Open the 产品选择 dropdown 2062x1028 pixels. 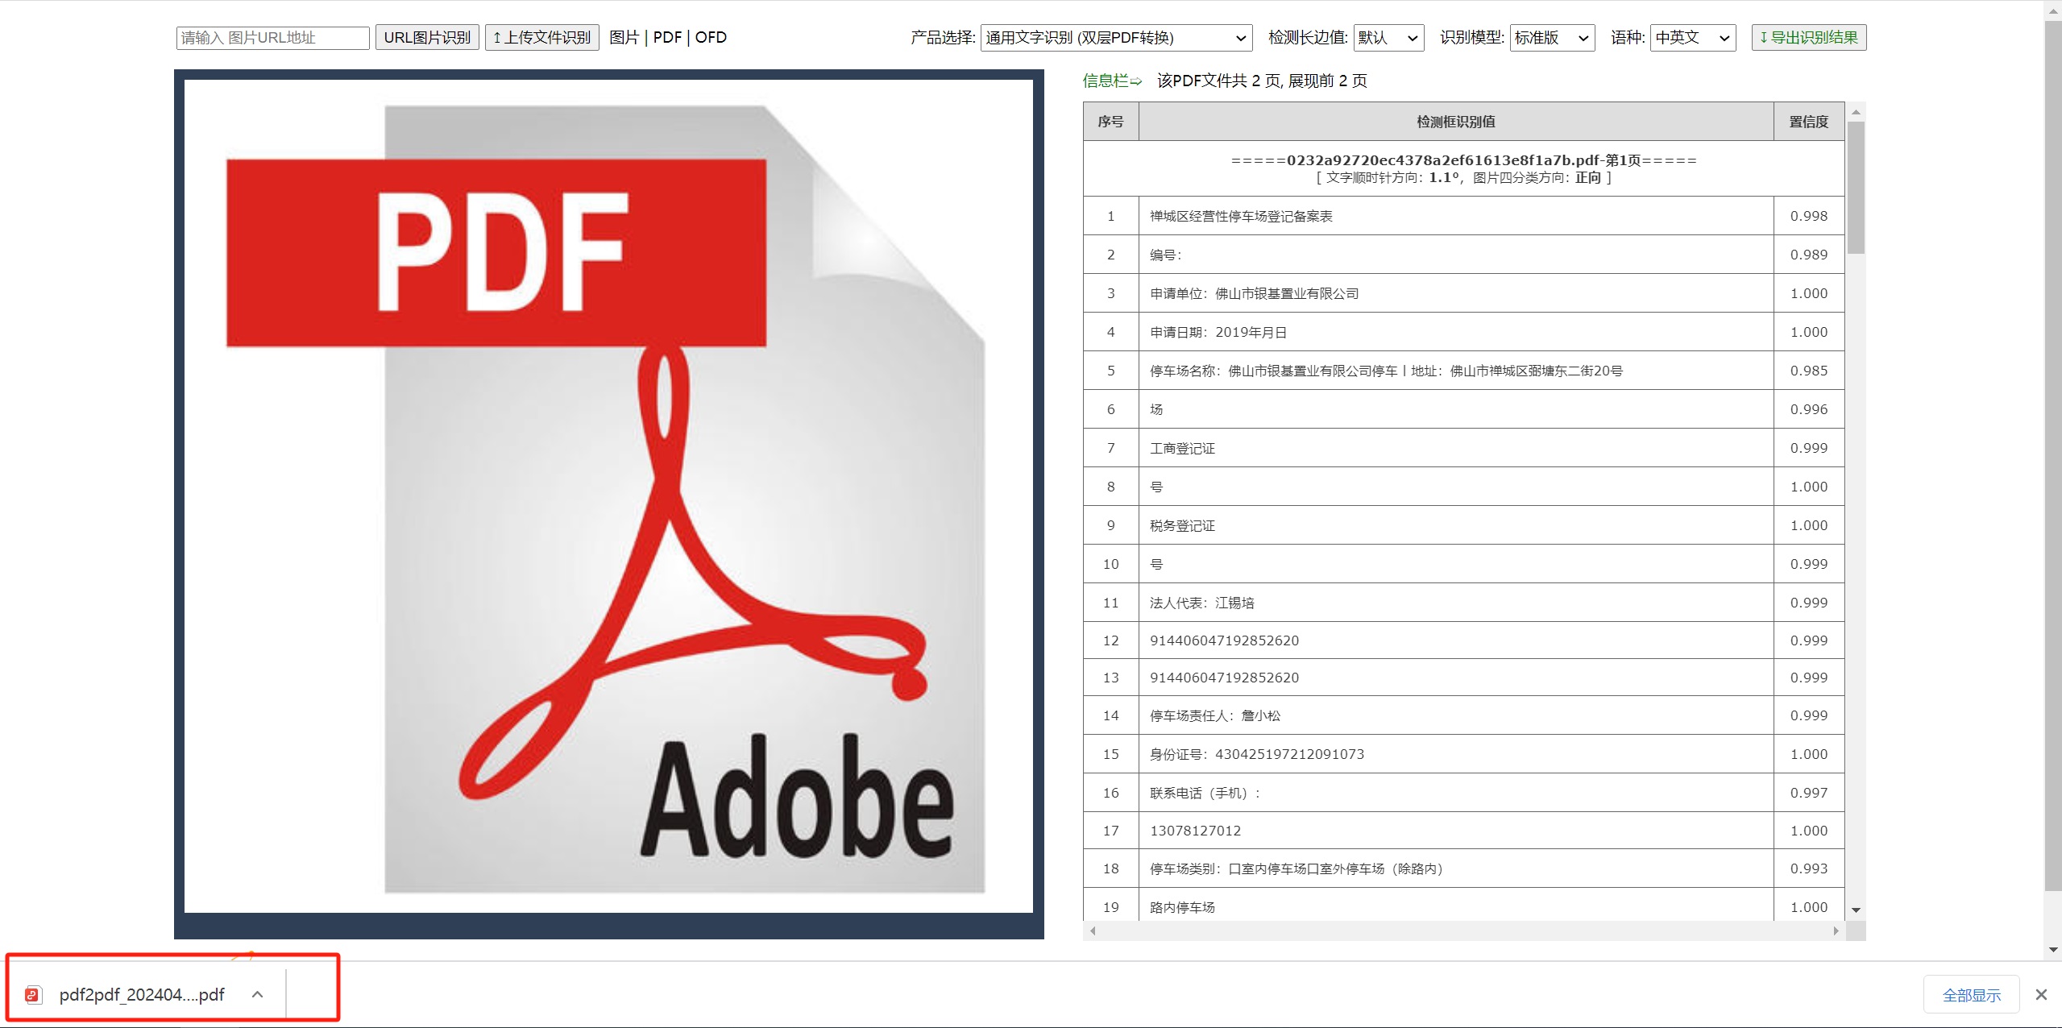click(x=1116, y=38)
